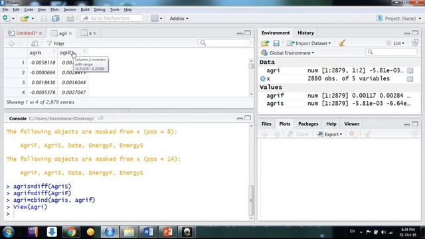This screenshot has height=239, width=425.
Task: Open the Plots menu
Action: (54, 9)
